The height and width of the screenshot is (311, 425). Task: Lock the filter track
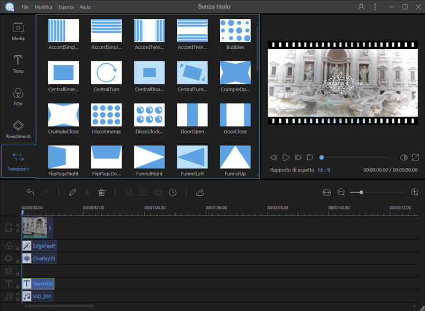tap(18, 248)
